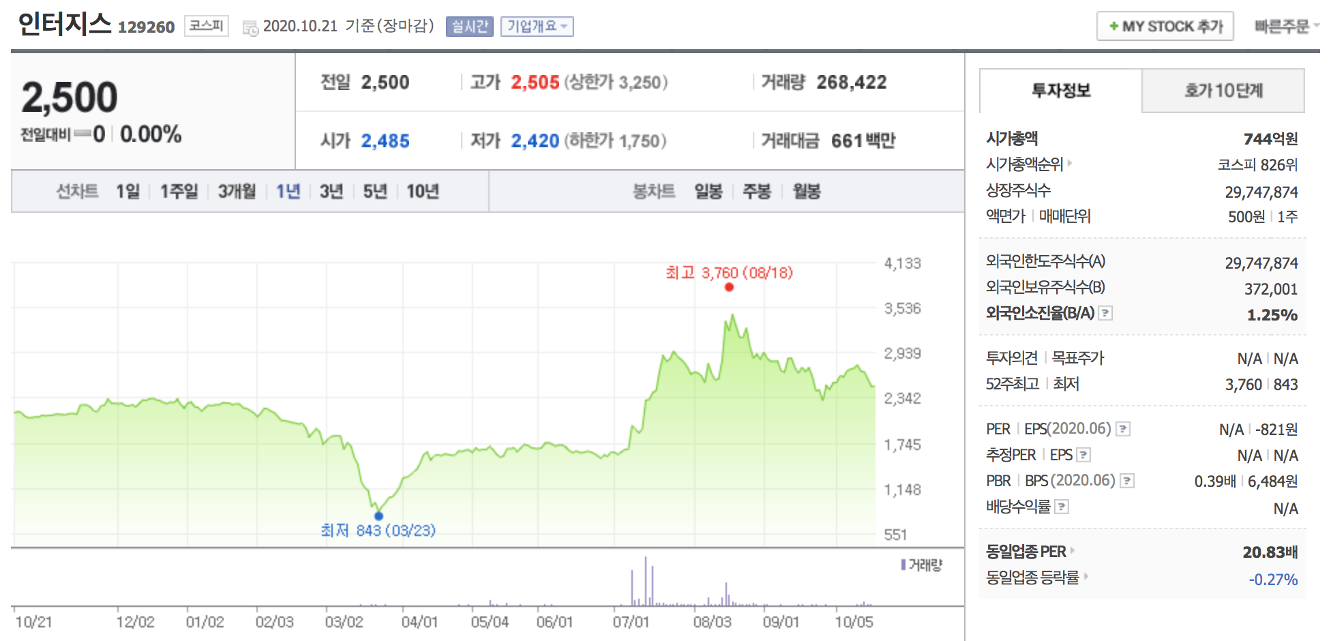
Task: Open help icon next to 외국인소진율(B/A)
Action: point(1106,313)
